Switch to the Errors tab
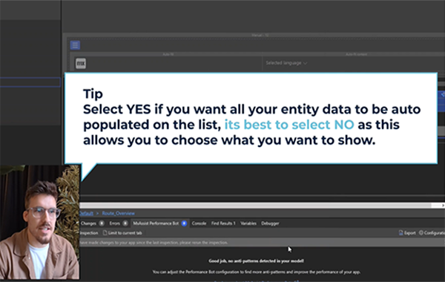 (115, 223)
